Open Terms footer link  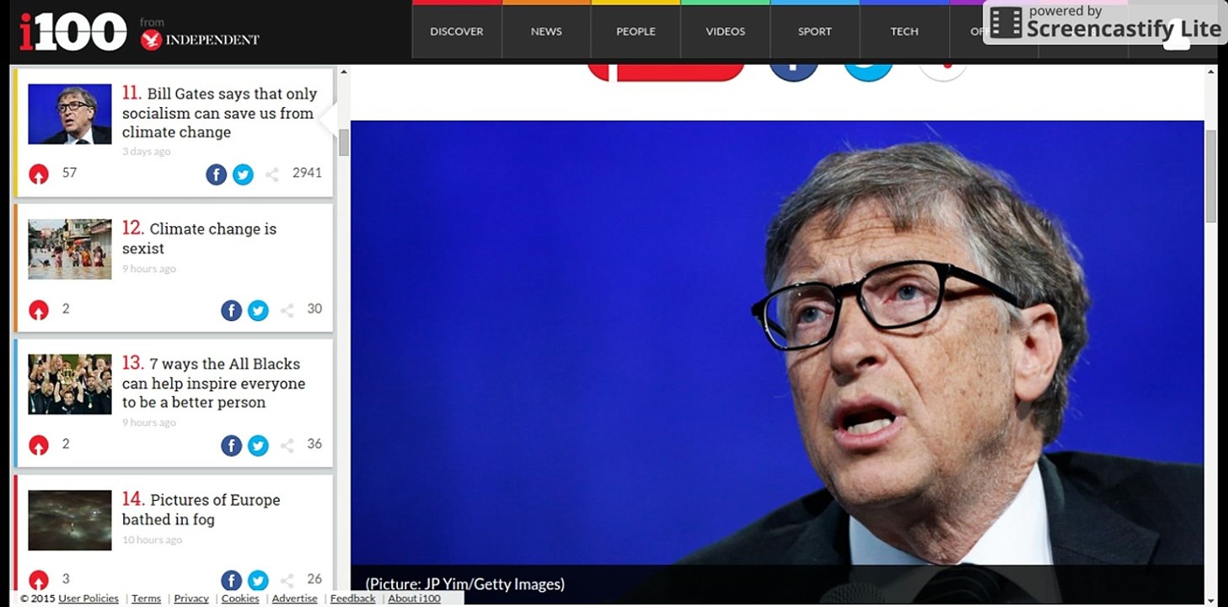pos(146,599)
